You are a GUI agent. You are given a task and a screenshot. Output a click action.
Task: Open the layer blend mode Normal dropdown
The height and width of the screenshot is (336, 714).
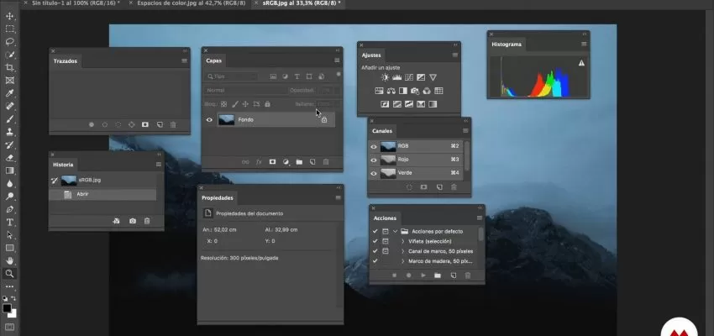click(x=244, y=90)
